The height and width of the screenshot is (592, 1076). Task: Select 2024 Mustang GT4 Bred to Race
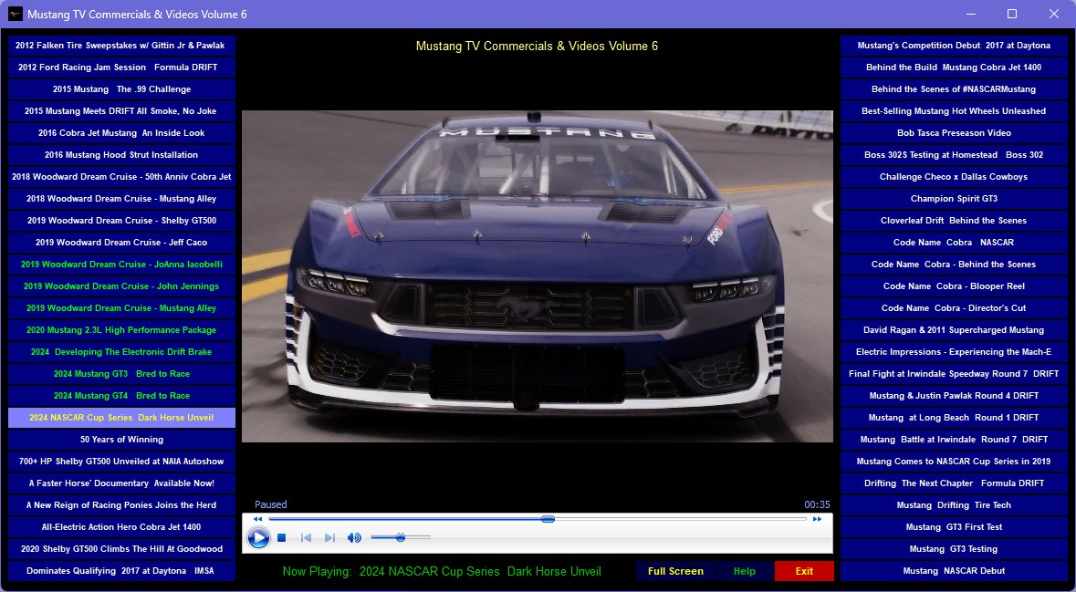tap(121, 396)
